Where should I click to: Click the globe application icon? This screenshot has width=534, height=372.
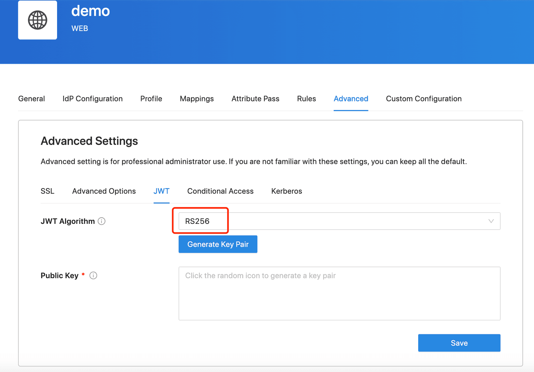pyautogui.click(x=37, y=20)
